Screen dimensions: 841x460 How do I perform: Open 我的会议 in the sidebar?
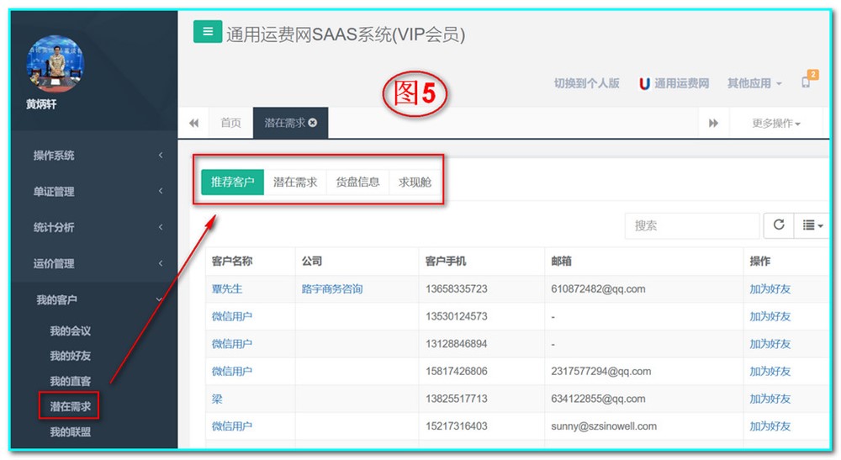tap(71, 330)
